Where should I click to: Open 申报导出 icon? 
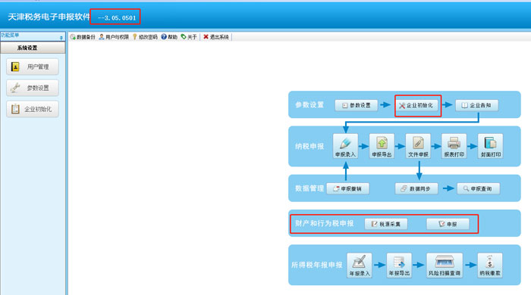click(x=382, y=146)
